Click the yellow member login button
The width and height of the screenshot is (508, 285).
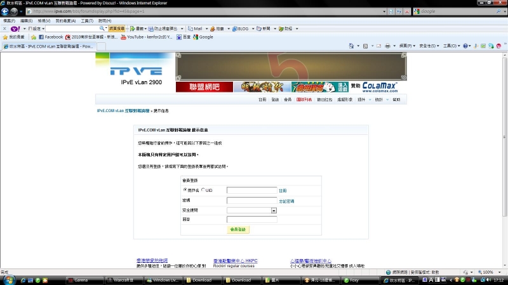pyautogui.click(x=238, y=229)
